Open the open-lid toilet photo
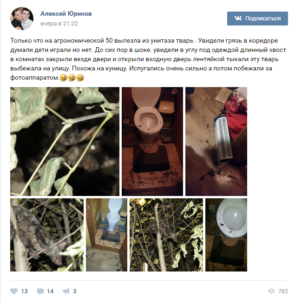 (152, 141)
